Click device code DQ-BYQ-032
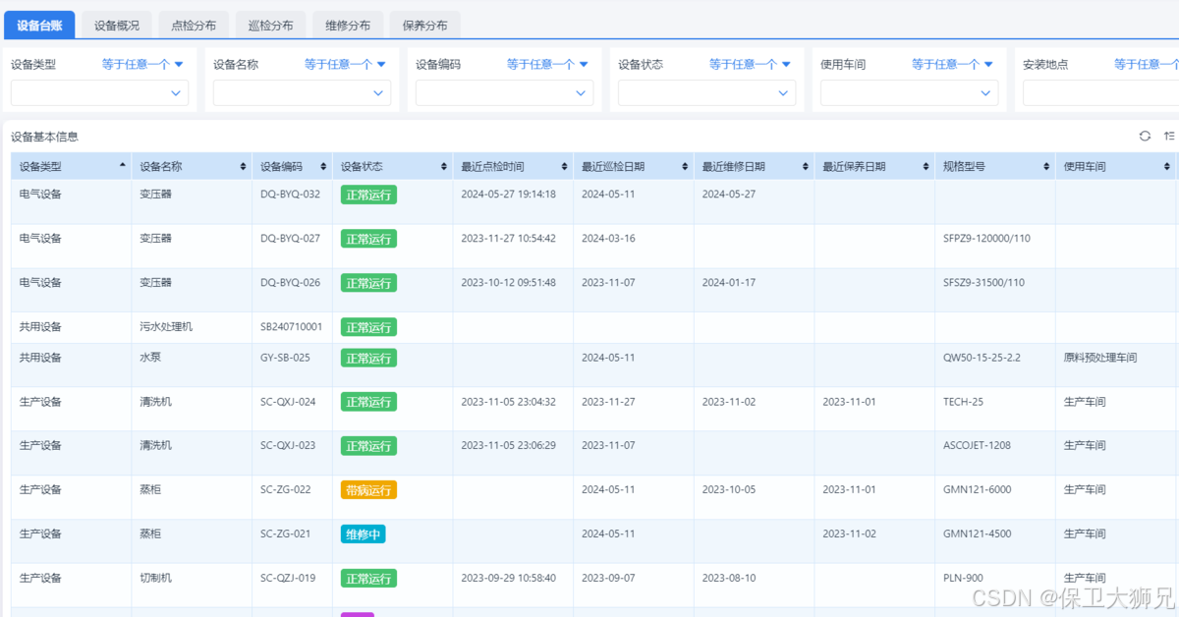The width and height of the screenshot is (1179, 617). point(290,195)
